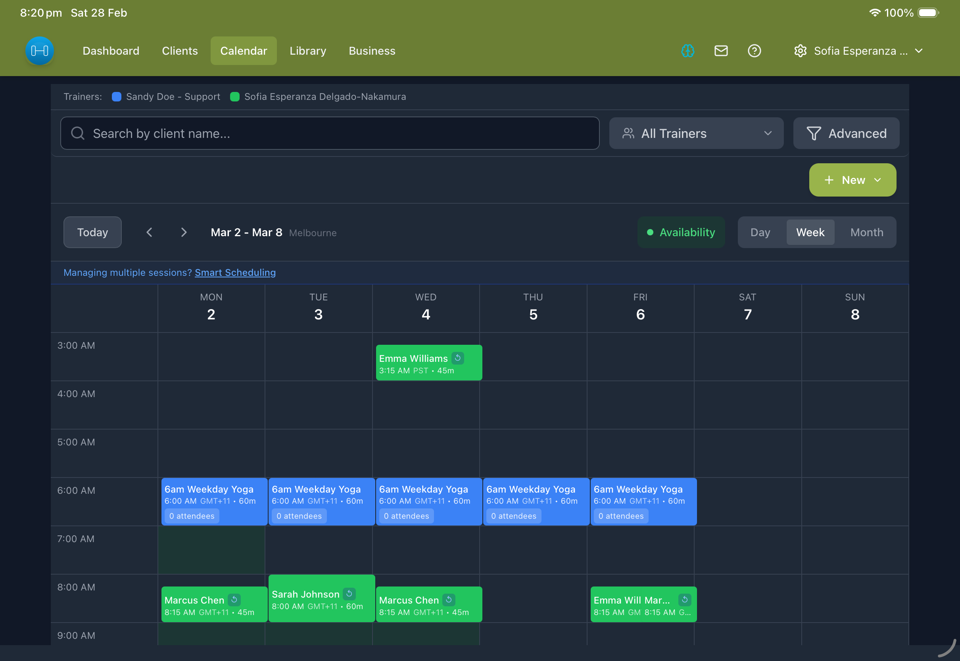Open the settings gear icon
The image size is (960, 661).
[800, 51]
